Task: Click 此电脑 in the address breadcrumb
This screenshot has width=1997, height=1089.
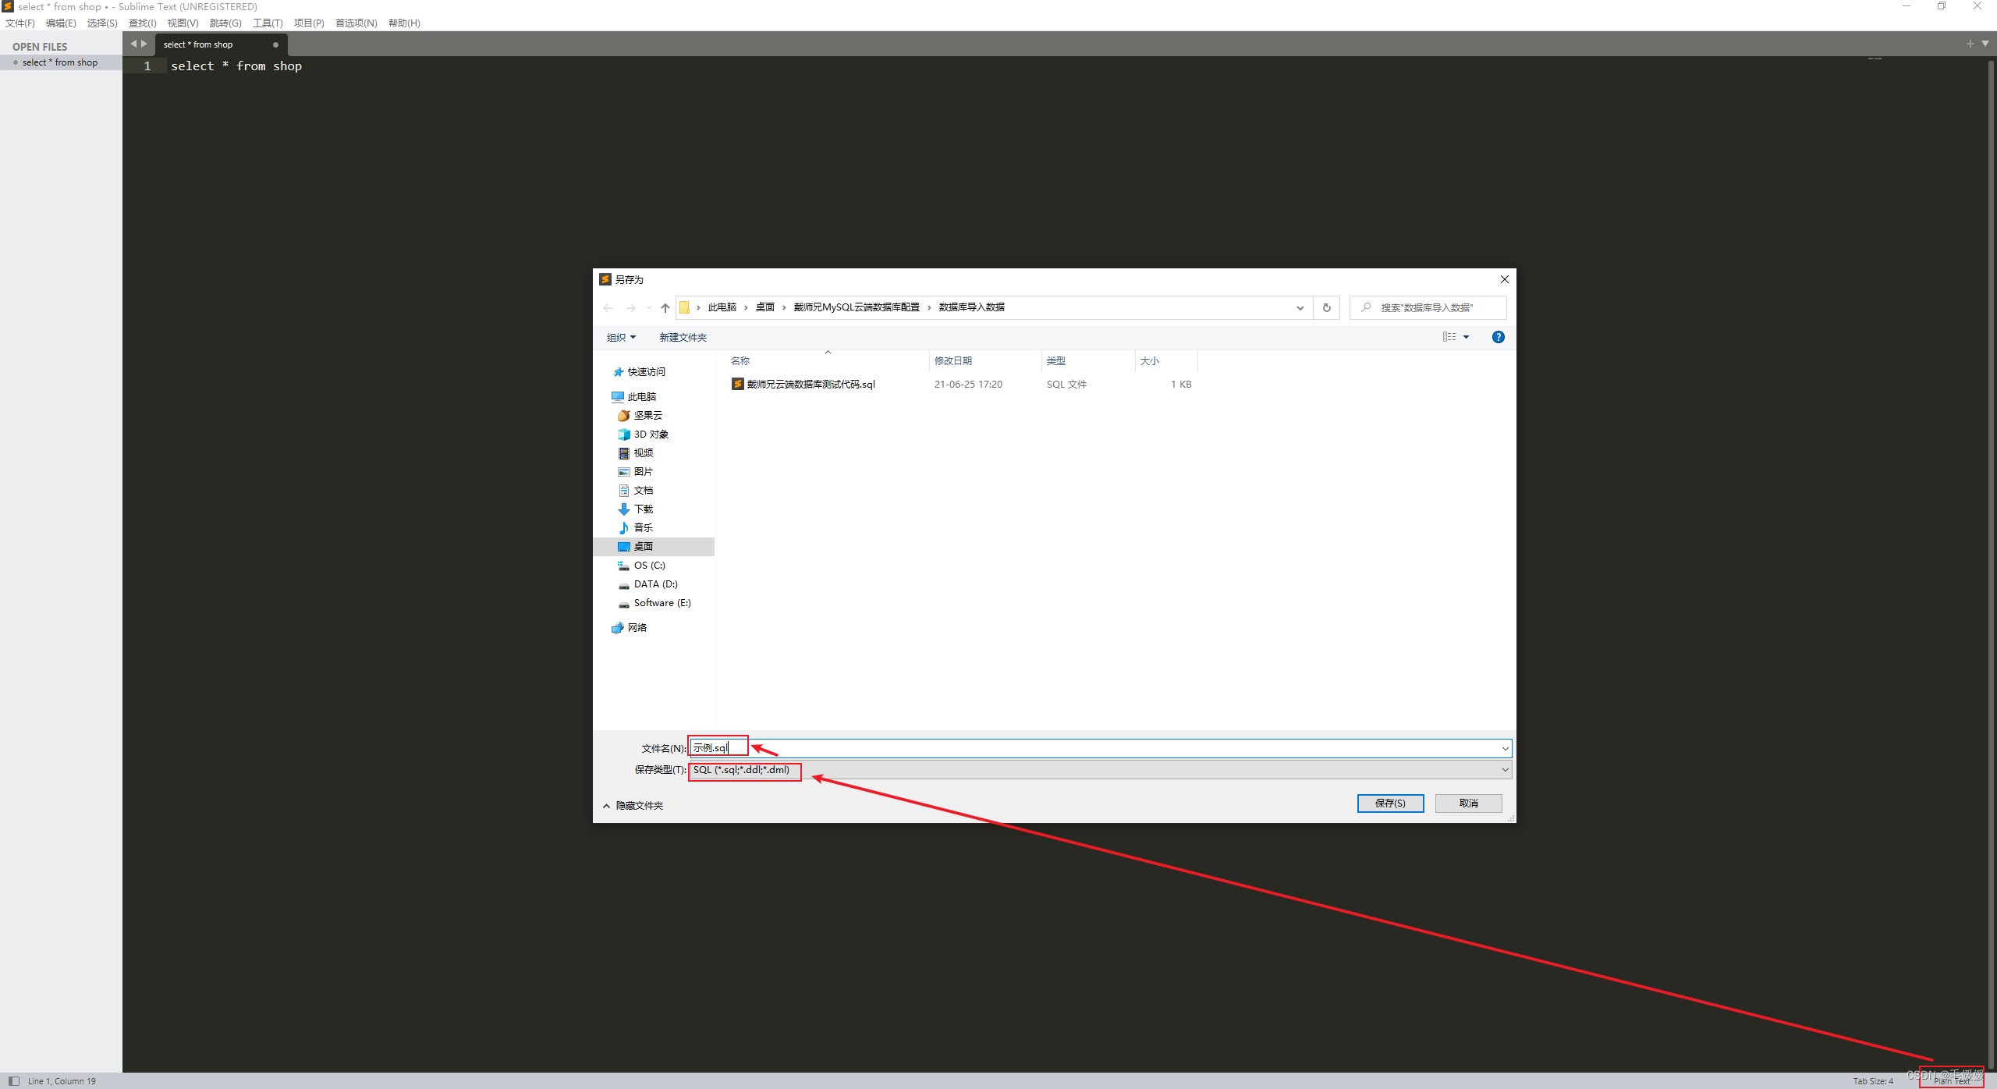Action: point(722,307)
